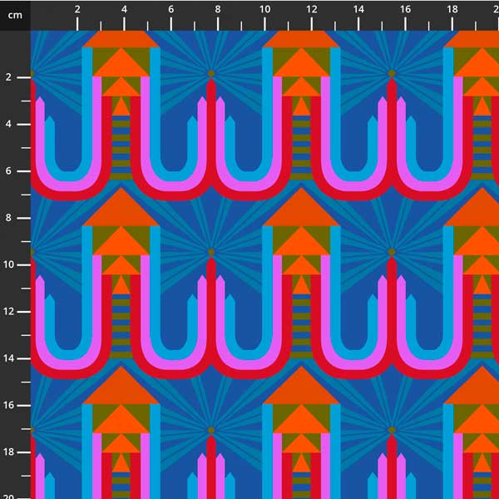Viewport: 499px width, 499px height.
Task: Click the 12 mark on the horizontal ruler
Action: (311, 10)
